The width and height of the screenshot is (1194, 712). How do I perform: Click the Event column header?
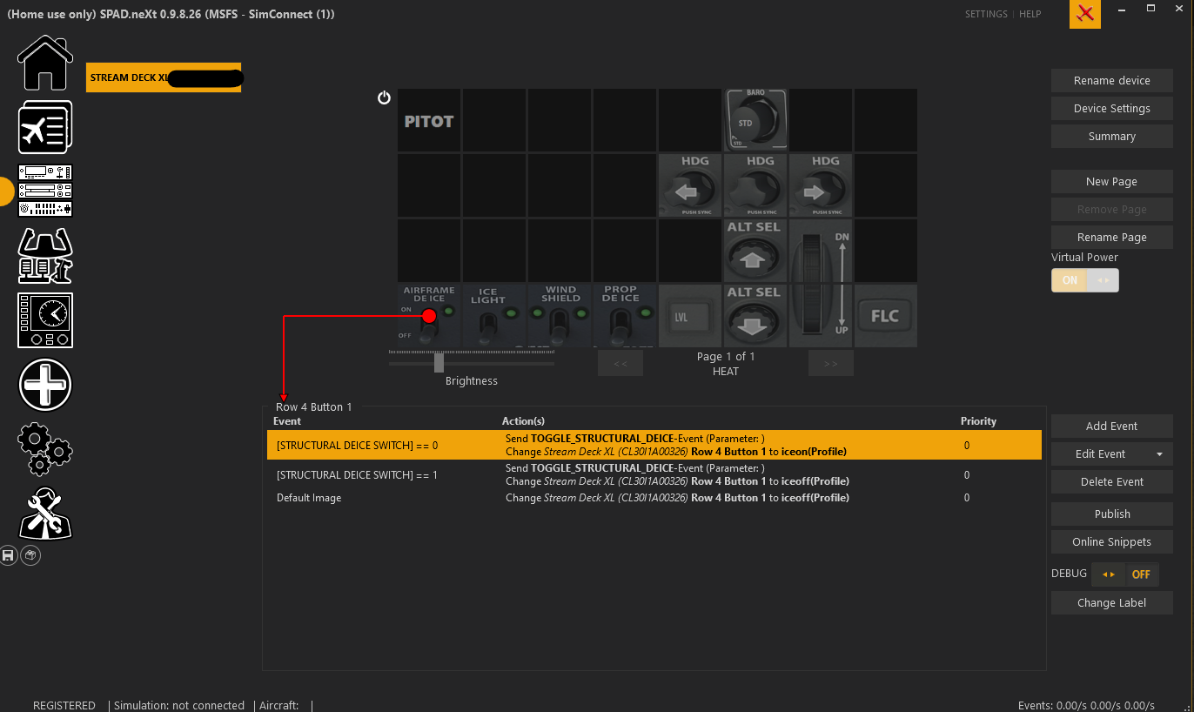(x=287, y=421)
